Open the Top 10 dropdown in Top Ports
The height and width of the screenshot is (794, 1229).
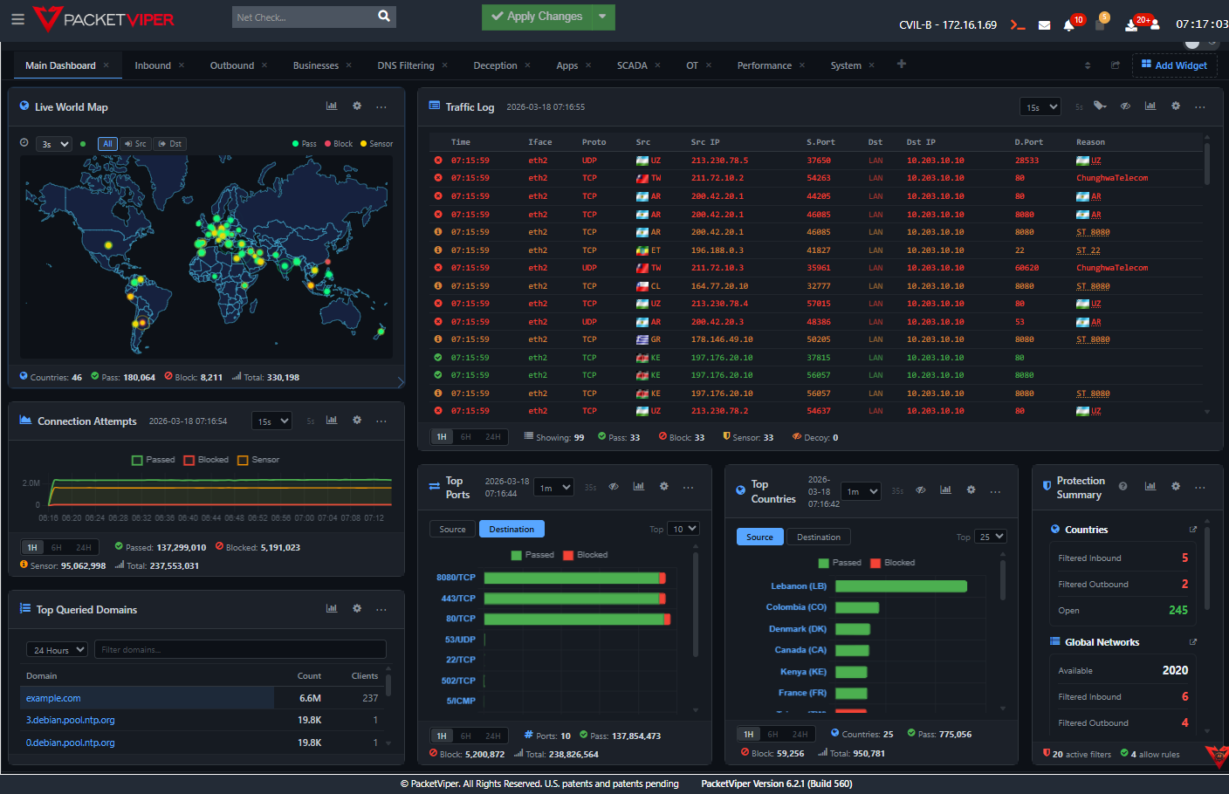[685, 528]
